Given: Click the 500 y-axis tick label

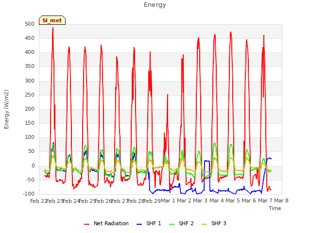Looking at the screenshot, I should [30, 24].
